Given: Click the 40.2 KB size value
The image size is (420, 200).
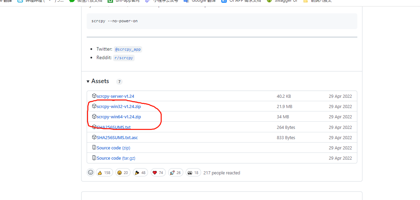Looking at the screenshot, I should click(x=284, y=96).
